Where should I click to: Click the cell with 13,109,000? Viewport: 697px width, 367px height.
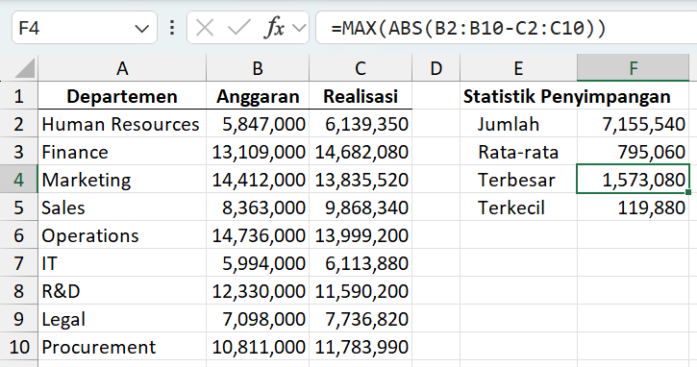(258, 152)
